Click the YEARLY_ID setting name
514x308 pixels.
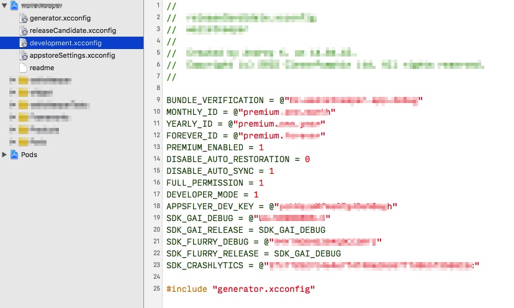pos(189,124)
